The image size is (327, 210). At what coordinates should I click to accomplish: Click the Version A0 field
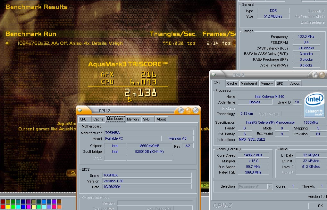[x=178, y=138]
